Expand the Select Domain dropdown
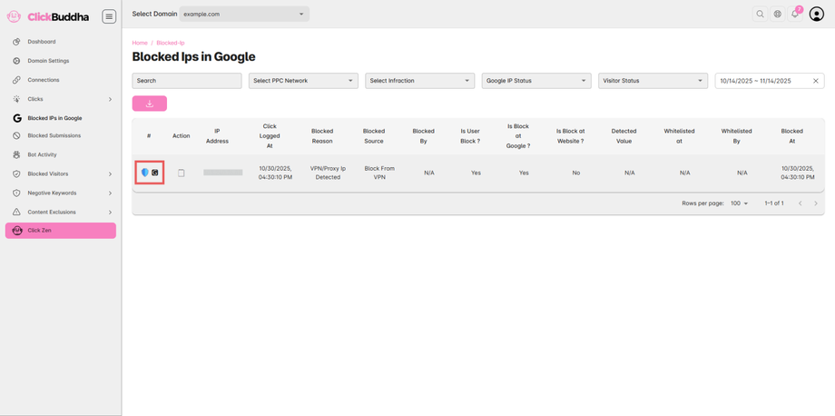The height and width of the screenshot is (416, 835). coord(244,15)
